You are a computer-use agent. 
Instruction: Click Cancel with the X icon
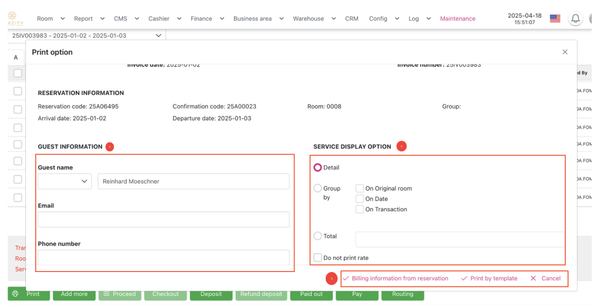545,278
